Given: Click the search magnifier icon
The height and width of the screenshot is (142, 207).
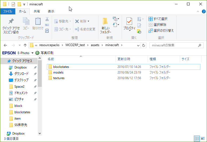Looking at the screenshot, I should (200, 45).
